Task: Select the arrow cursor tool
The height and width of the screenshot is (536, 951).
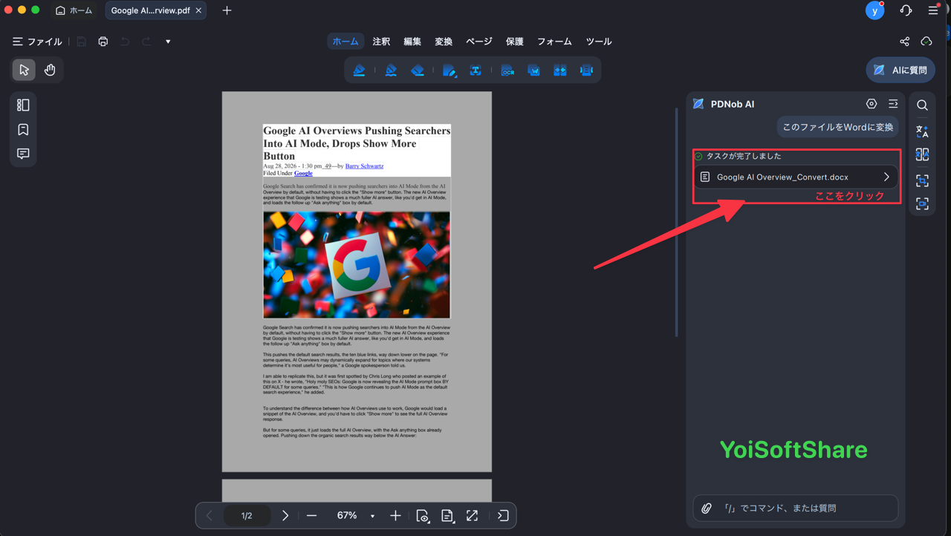Action: tap(24, 70)
